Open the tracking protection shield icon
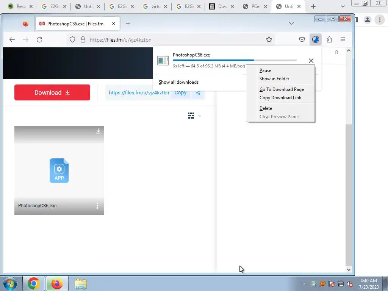This screenshot has height=291, width=388. [72, 39]
